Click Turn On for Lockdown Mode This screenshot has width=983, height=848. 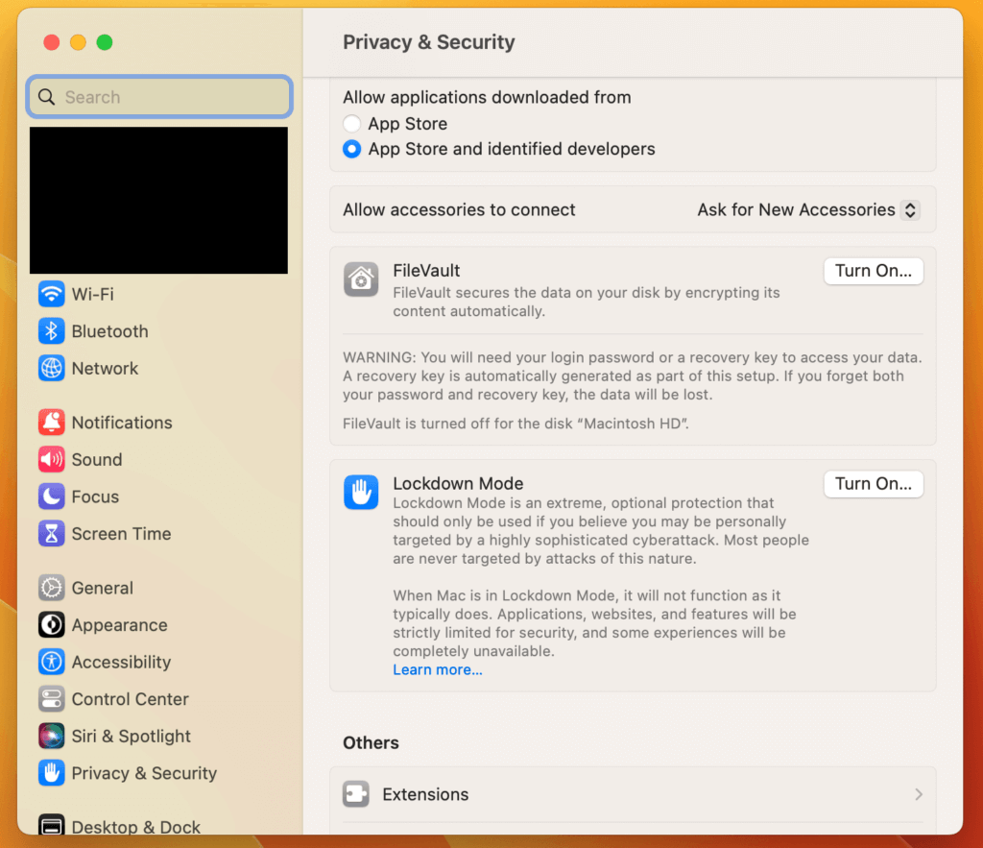pos(873,484)
